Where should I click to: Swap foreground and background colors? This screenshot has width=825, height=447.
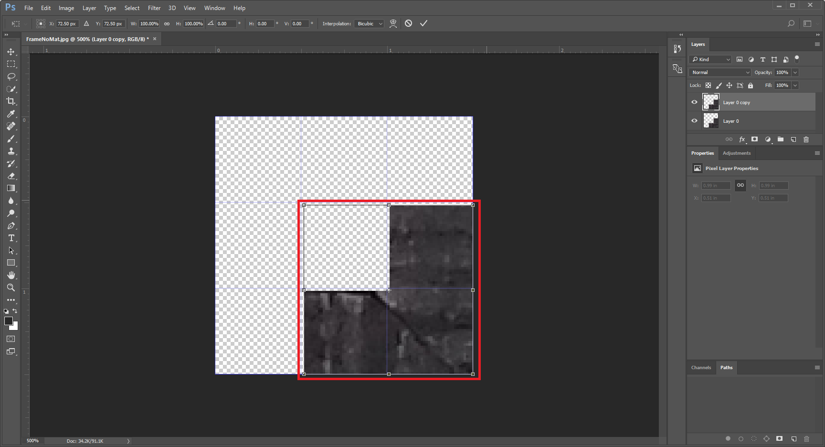pos(15,311)
